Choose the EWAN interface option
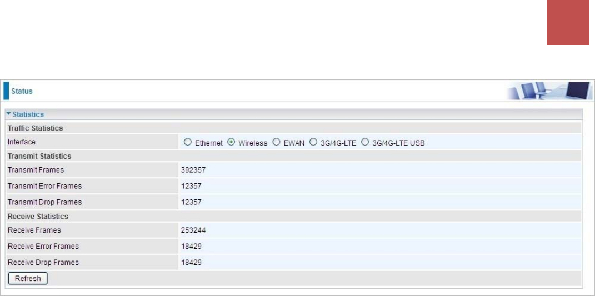Image resolution: width=595 pixels, height=296 pixels. click(x=276, y=142)
